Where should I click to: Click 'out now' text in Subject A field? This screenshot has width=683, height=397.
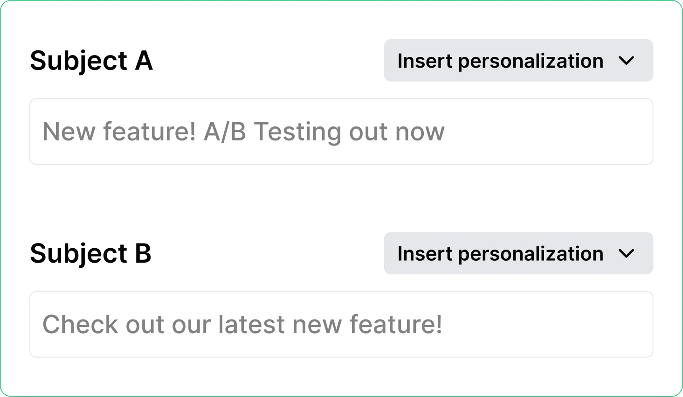click(397, 132)
